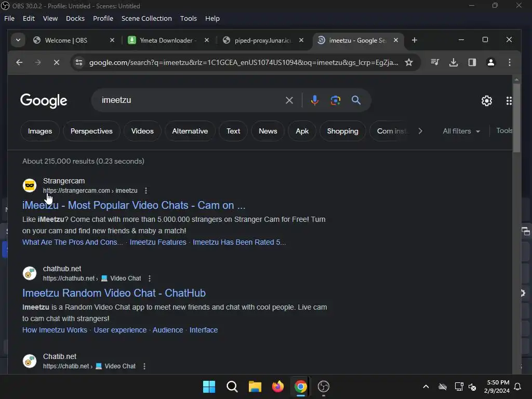Toggle the Chrome side panel
Image resolution: width=532 pixels, height=399 pixels.
tap(472, 62)
